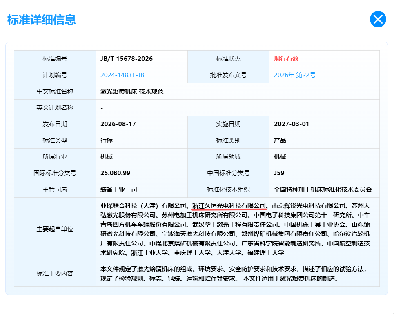Click the 现行有效 status text
This screenshot has height=314, width=394.
[x=286, y=59]
